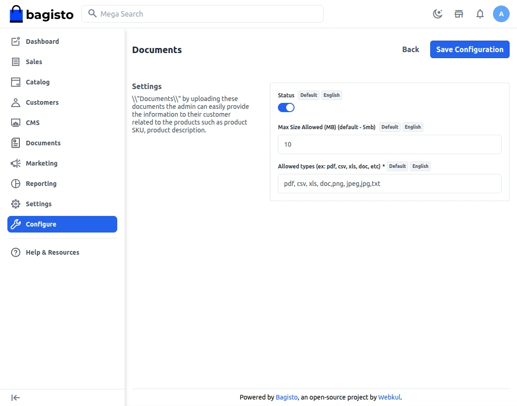Click the Help question mark icon
This screenshot has height=406, width=517.
coord(16,252)
